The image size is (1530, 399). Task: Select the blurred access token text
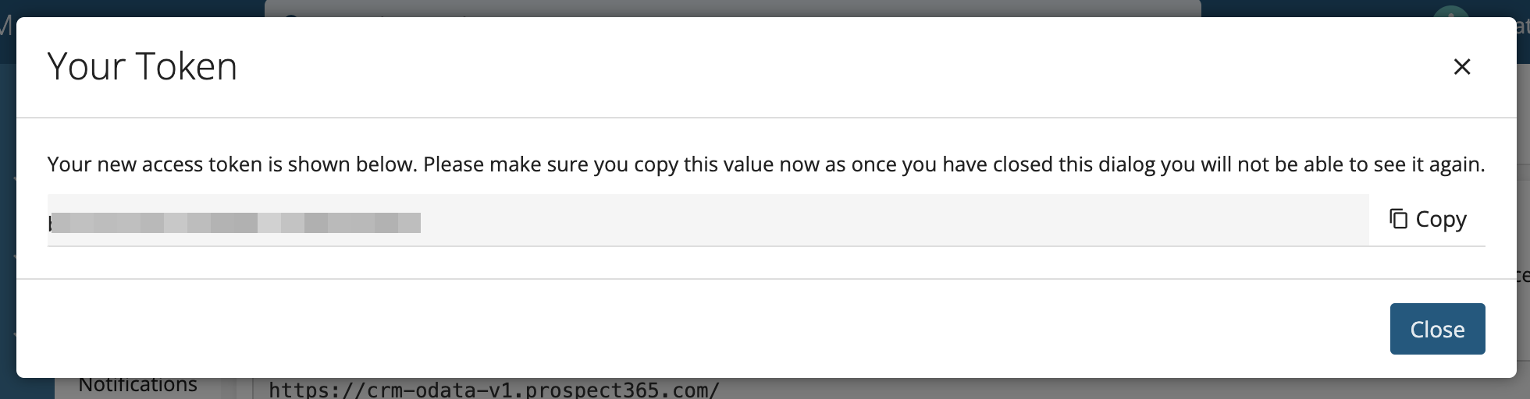tap(235, 223)
